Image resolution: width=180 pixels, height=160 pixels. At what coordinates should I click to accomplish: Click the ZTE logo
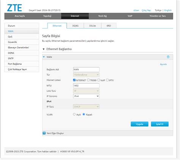tap(14, 8)
